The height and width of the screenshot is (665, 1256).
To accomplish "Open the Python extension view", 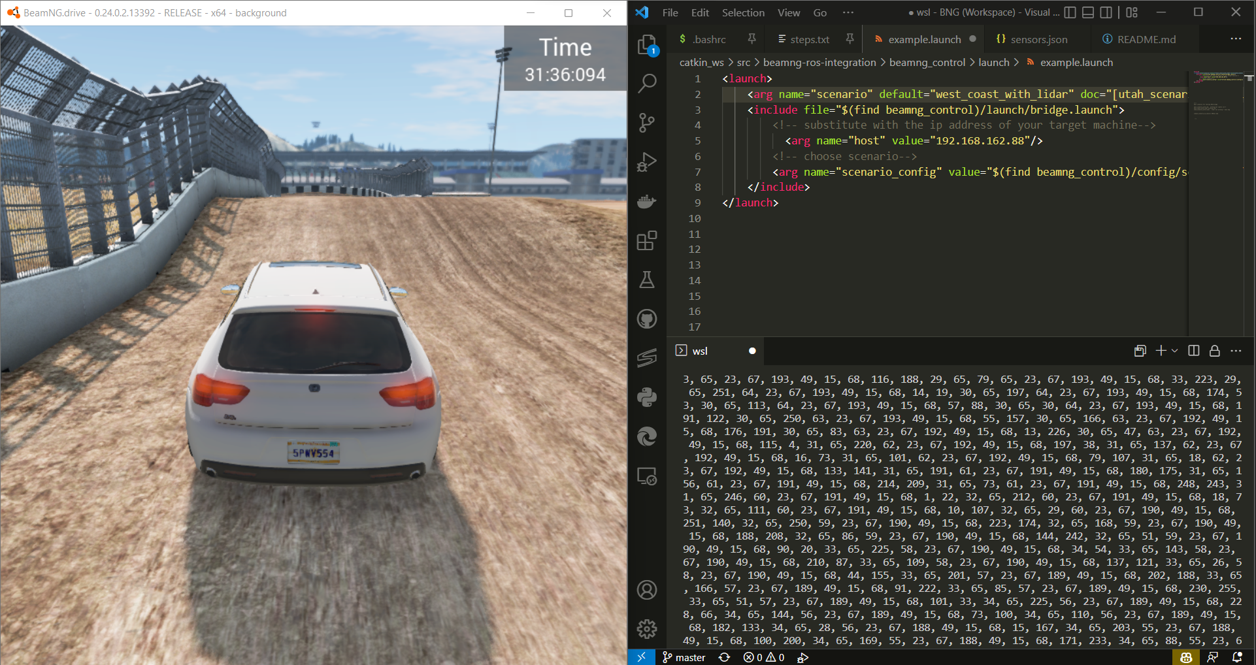I will coord(647,397).
